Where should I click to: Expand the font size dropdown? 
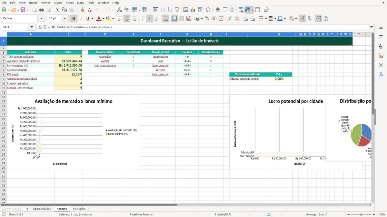(x=64, y=19)
